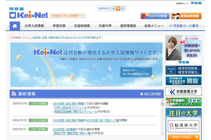Open 大学入試情報 menu
The height and width of the screenshot is (140, 211).
click(34, 26)
